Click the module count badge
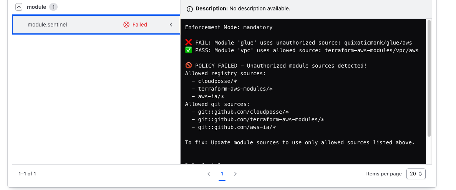This screenshot has width=456, height=190. click(53, 7)
